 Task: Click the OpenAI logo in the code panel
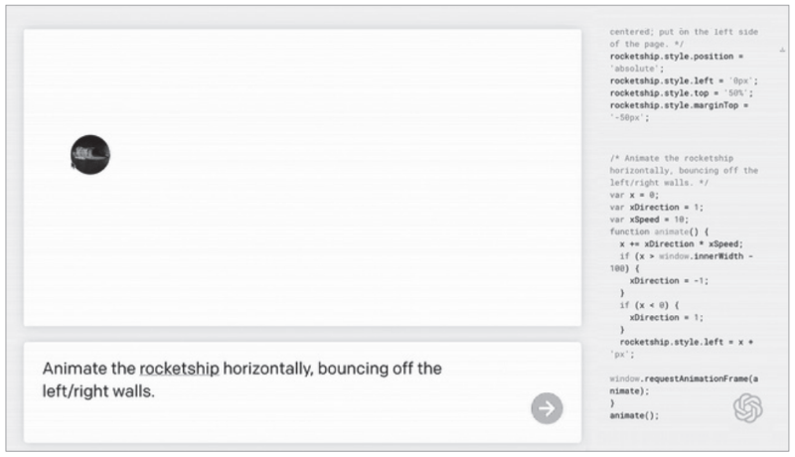click(747, 408)
